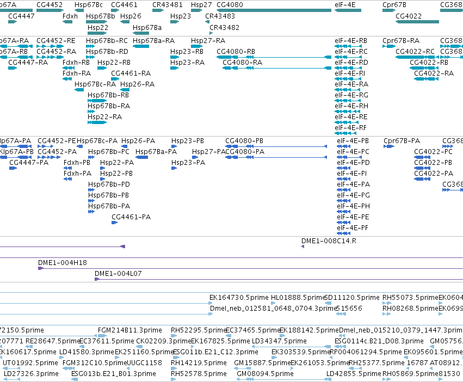
Task: Select the Hsp67Ba gene label
Action: [x=147, y=27]
